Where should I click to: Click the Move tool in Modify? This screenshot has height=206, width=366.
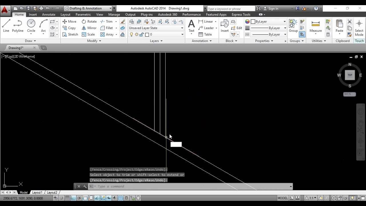[69, 21]
